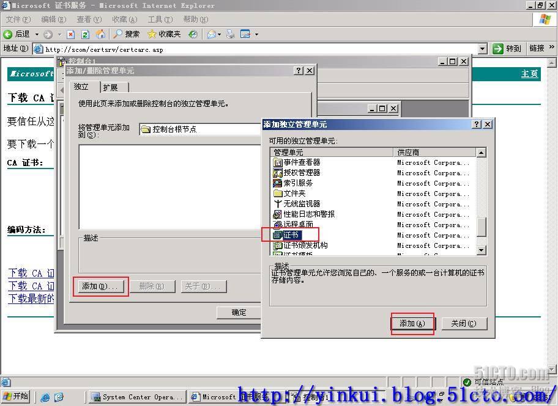This screenshot has height=406, width=558.
Task: Click the Search (搜索) toolbar button
Action: coord(127,34)
